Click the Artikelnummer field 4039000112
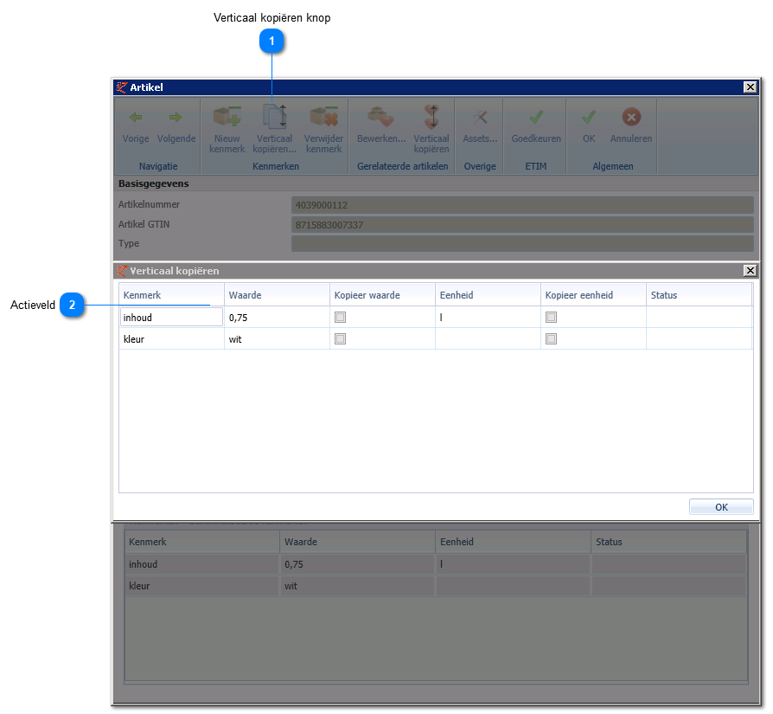The width and height of the screenshot is (773, 714). coord(522,205)
